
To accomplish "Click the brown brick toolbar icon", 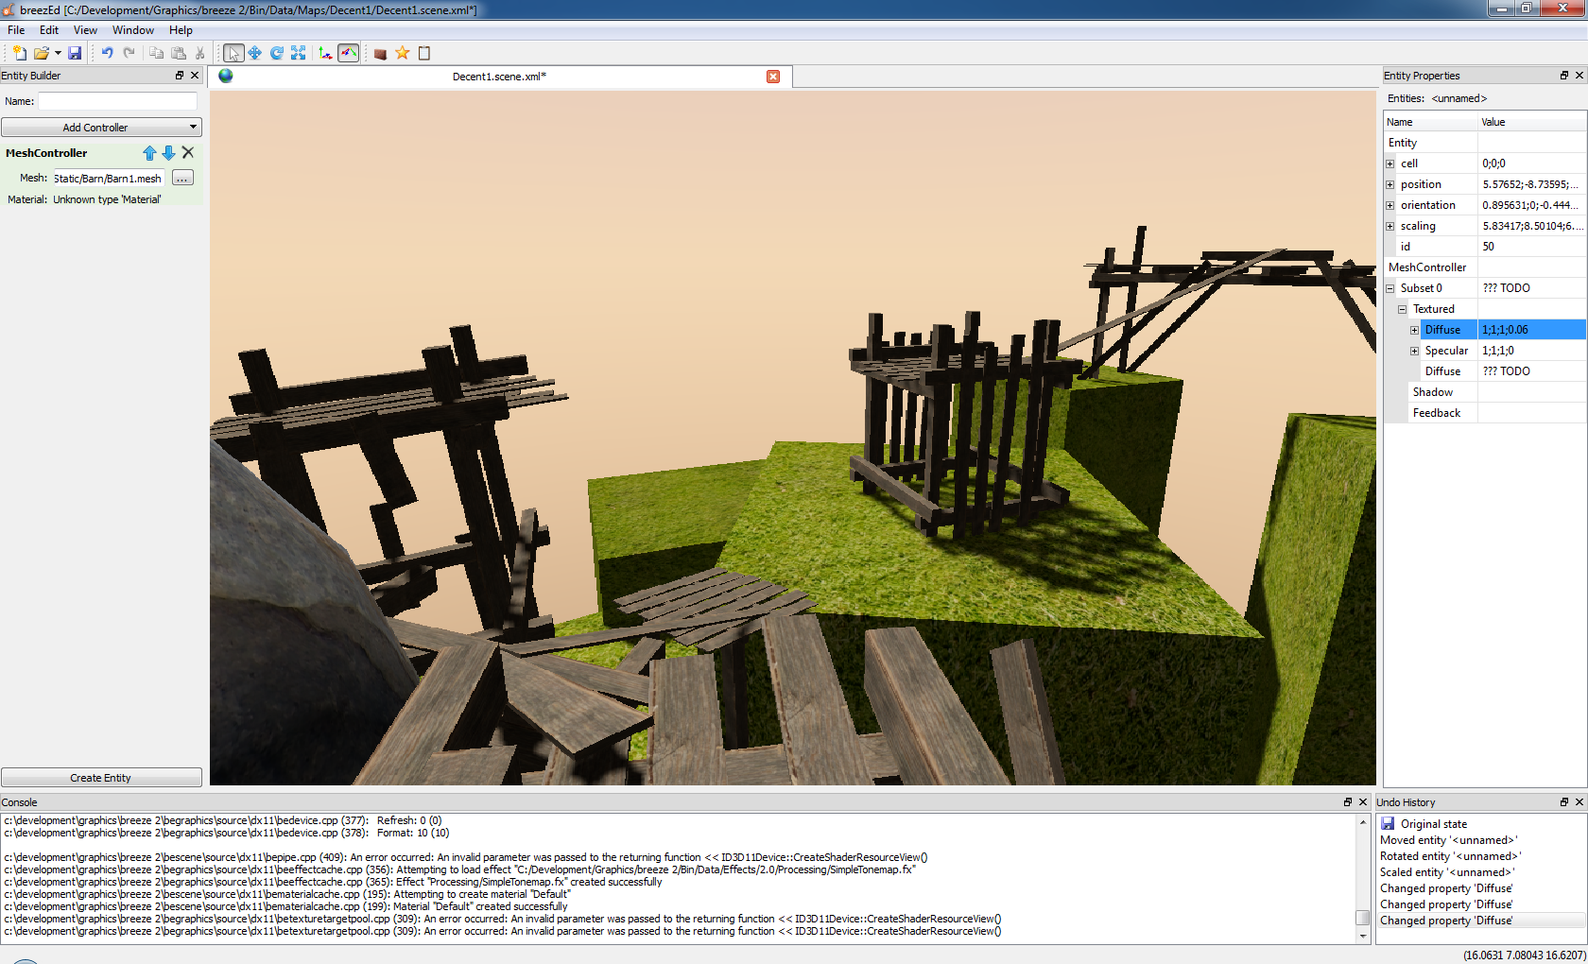I will [x=380, y=54].
